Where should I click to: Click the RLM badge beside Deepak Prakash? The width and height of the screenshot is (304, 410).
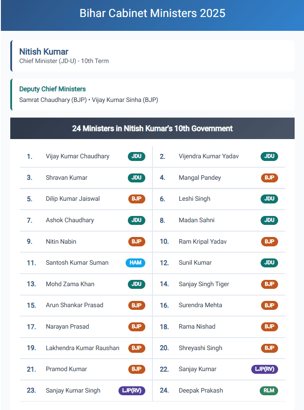coord(269,390)
